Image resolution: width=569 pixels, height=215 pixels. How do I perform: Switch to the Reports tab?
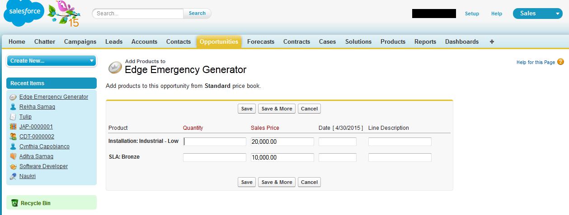coord(425,41)
